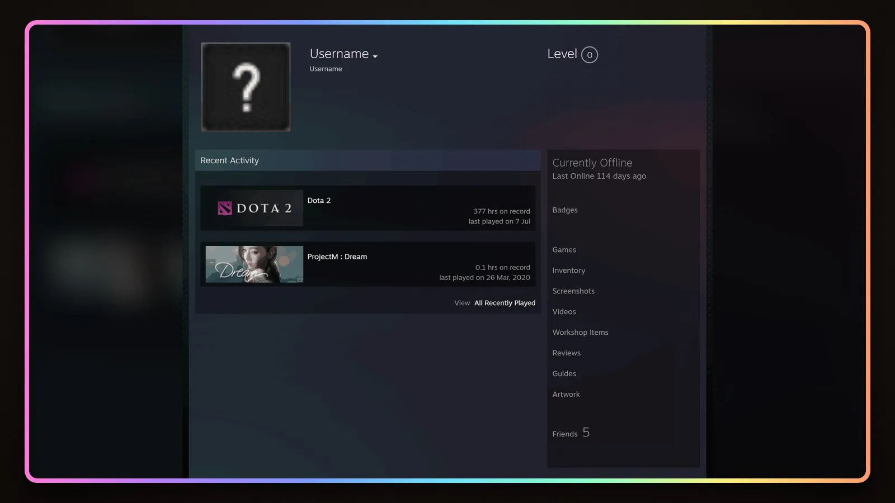Image resolution: width=895 pixels, height=503 pixels.
Task: Click the '0.1 hrs on record' text
Action: pos(502,268)
